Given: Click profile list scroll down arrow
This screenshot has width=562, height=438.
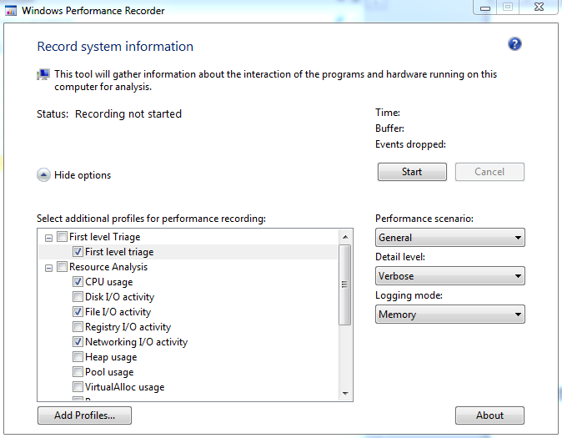Looking at the screenshot, I should [x=345, y=394].
